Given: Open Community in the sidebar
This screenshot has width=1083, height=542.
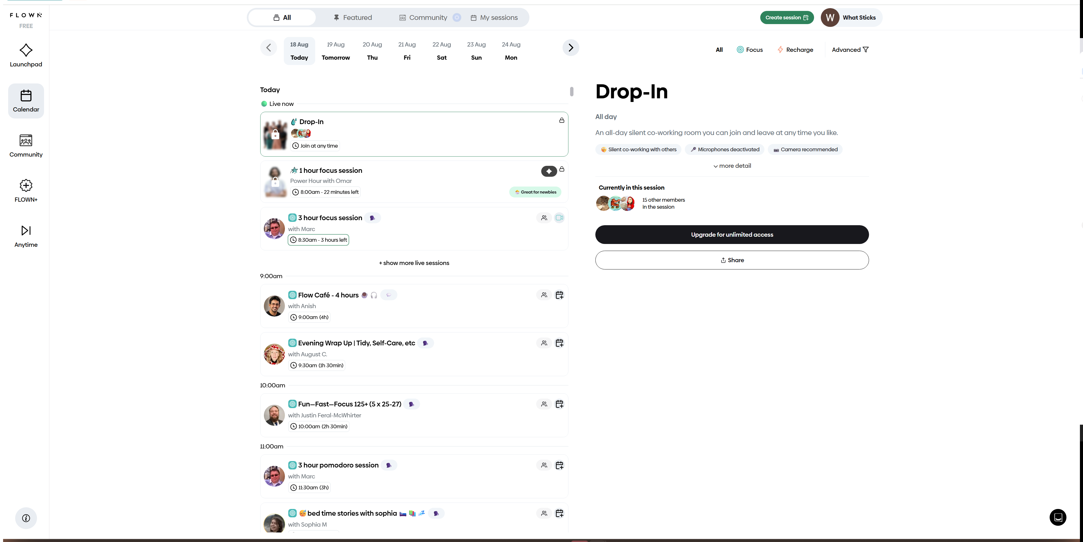Looking at the screenshot, I should tap(26, 146).
